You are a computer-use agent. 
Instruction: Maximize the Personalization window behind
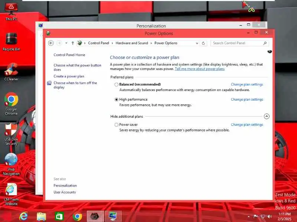(x=248, y=25)
